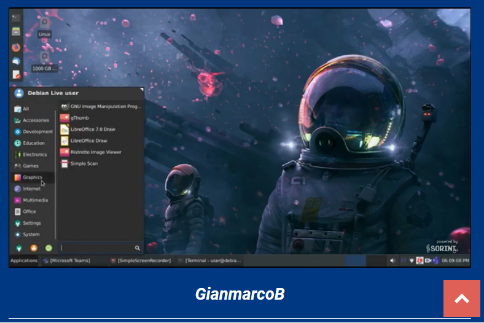The height and width of the screenshot is (323, 484).
Task: Open settings manager icon at menu bottom
Action: pos(19,248)
